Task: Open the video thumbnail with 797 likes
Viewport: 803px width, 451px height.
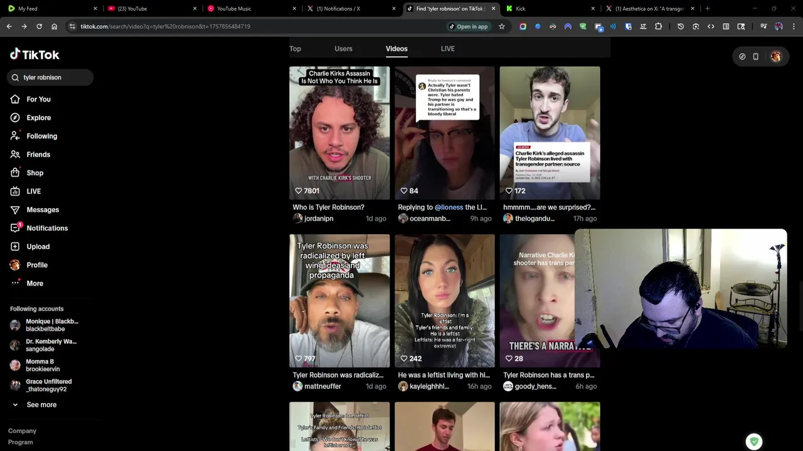Action: (x=339, y=301)
